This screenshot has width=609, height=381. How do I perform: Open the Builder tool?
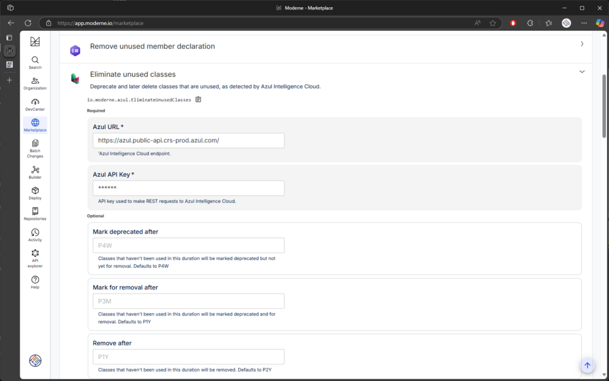coord(35,173)
